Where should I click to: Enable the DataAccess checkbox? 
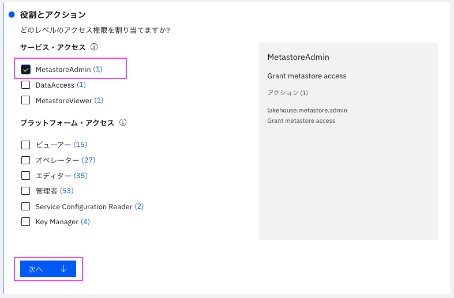tap(26, 85)
